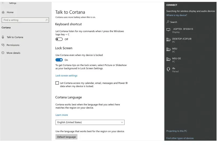Turn off Cortana on lock screen toggle
The image size is (219, 145).
pyautogui.click(x=59, y=60)
